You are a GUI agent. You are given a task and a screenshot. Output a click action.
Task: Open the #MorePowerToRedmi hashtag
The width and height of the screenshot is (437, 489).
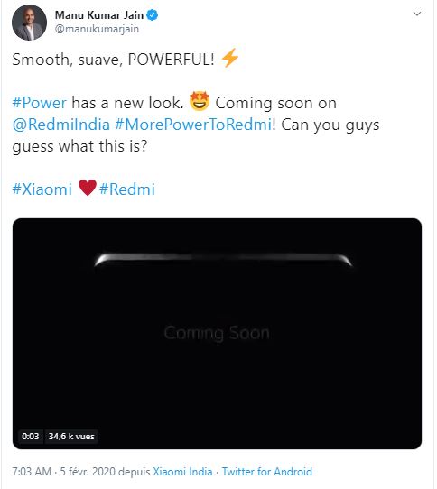[x=193, y=125]
